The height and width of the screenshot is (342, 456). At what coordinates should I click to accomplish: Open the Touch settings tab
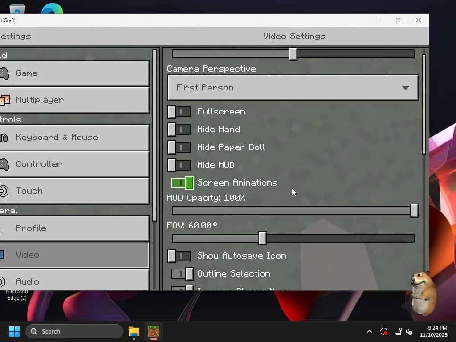point(74,191)
